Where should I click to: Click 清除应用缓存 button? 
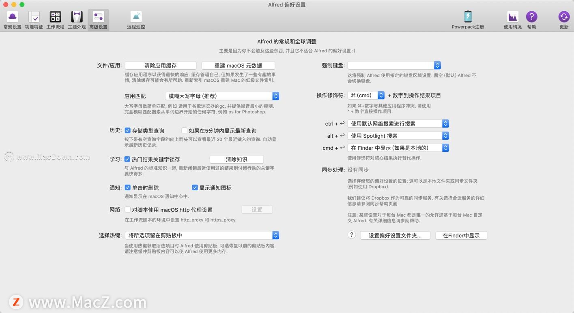point(161,65)
